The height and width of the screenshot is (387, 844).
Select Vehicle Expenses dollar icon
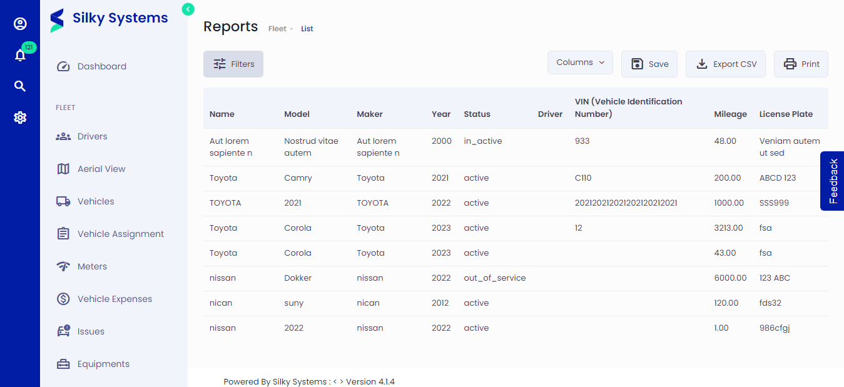pyautogui.click(x=63, y=298)
